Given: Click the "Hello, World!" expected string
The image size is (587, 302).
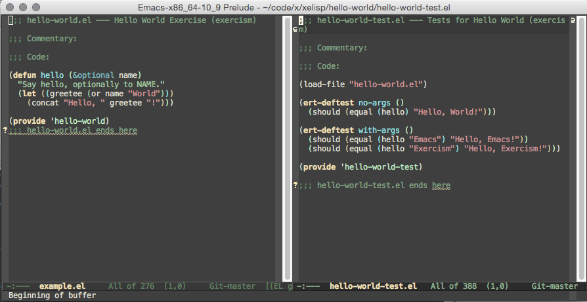Looking at the screenshot, I should (448, 111).
